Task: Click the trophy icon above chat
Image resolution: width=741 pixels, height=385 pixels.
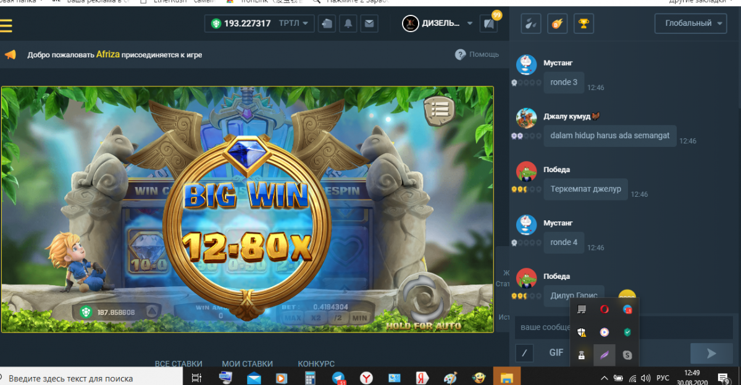Action: click(x=582, y=24)
